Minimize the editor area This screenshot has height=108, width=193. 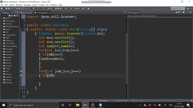coord(123,12)
